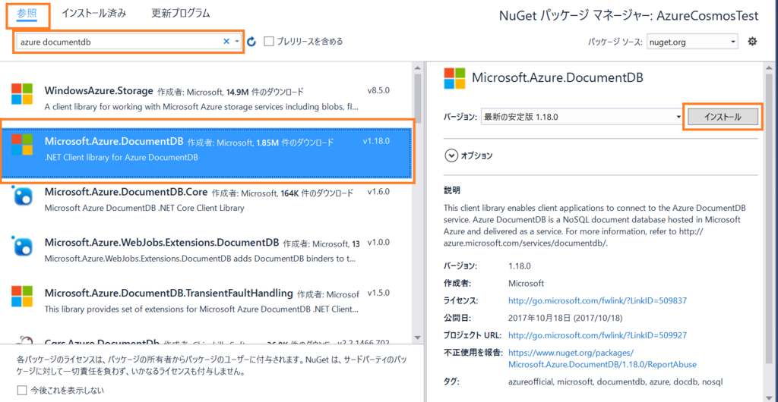Click the v8.5.0 version label

click(378, 90)
